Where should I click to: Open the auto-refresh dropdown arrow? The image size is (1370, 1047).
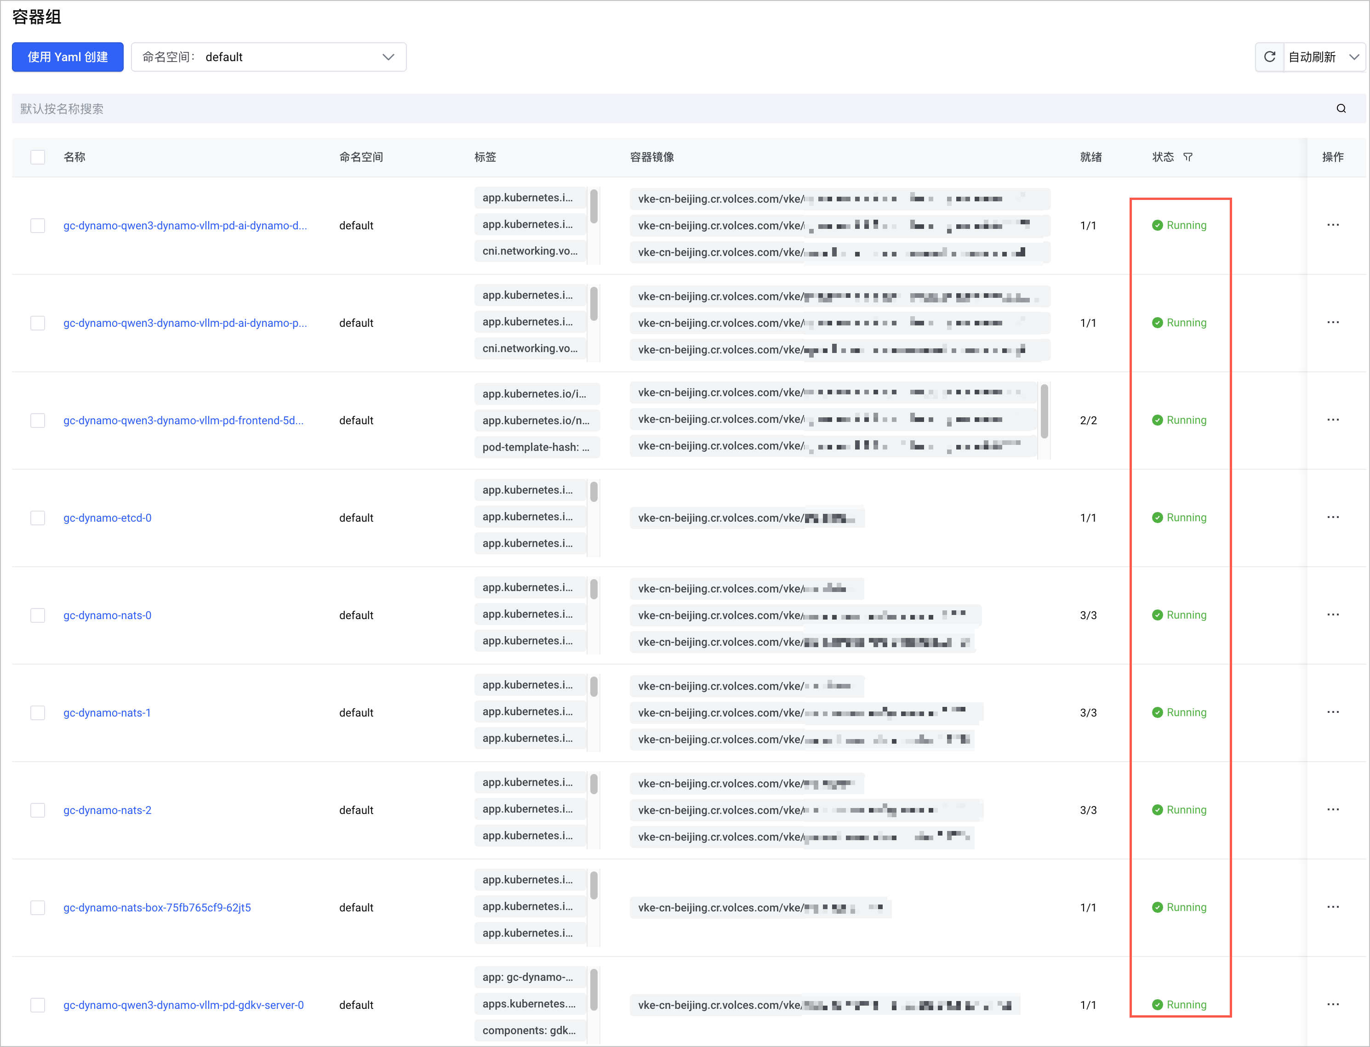1354,57
